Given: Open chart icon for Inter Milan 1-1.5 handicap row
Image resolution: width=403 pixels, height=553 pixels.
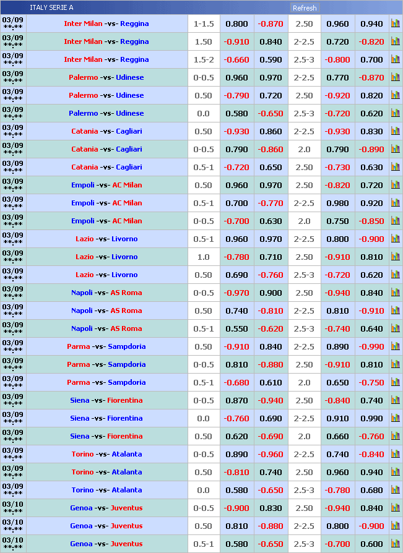Looking at the screenshot, I should [x=395, y=24].
